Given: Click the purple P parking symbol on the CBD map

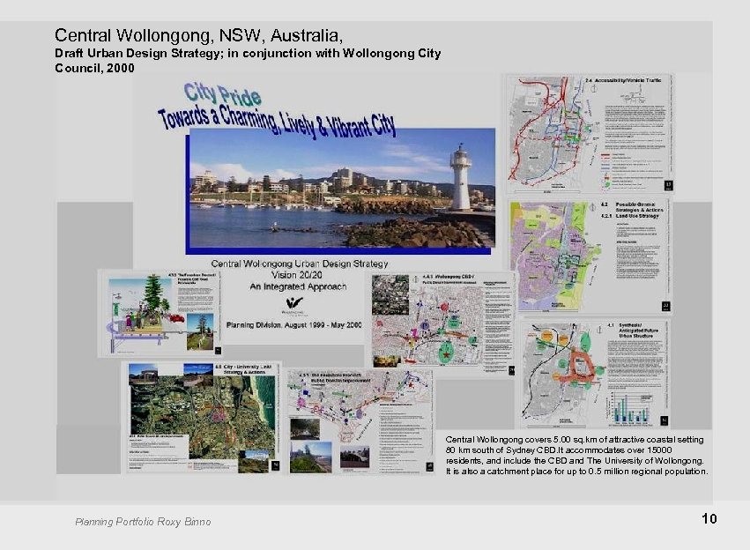Looking at the screenshot, I should [425, 325].
